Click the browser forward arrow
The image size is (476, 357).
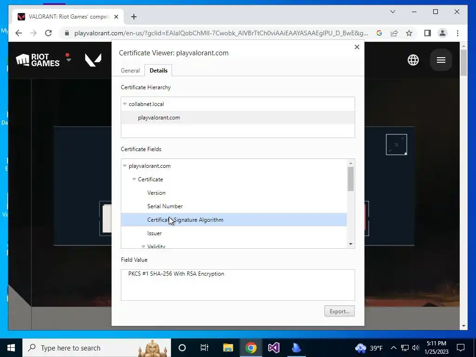33,33
